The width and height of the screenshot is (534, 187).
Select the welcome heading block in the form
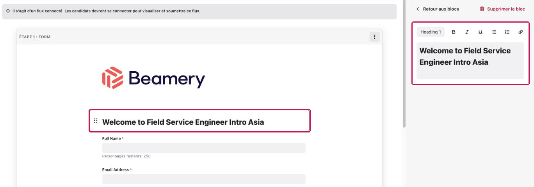(x=200, y=121)
